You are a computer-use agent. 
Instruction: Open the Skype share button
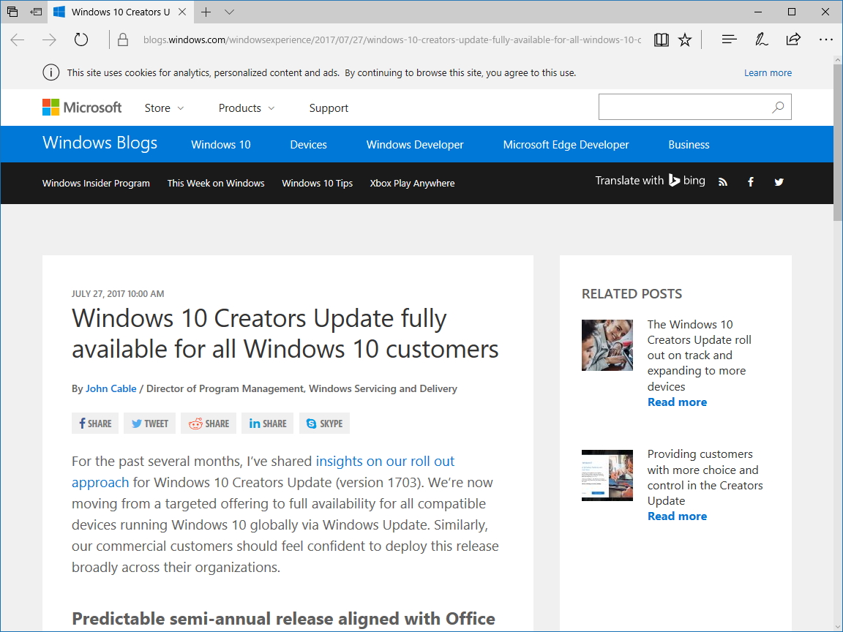(324, 423)
